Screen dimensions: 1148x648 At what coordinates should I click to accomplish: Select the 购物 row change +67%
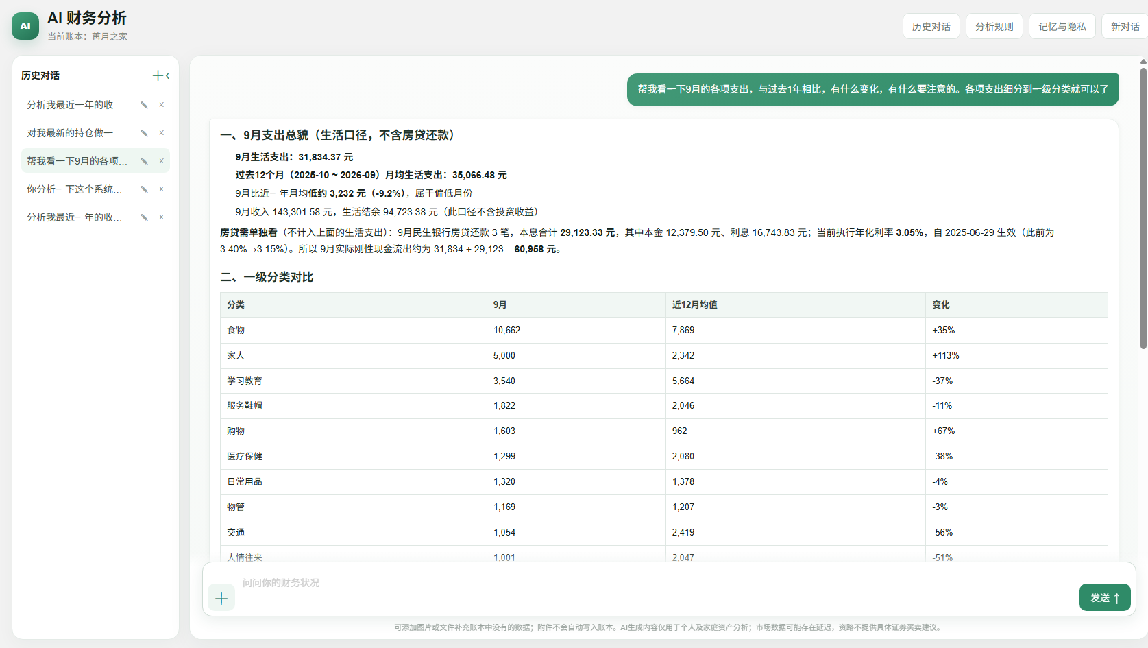[1016, 431]
